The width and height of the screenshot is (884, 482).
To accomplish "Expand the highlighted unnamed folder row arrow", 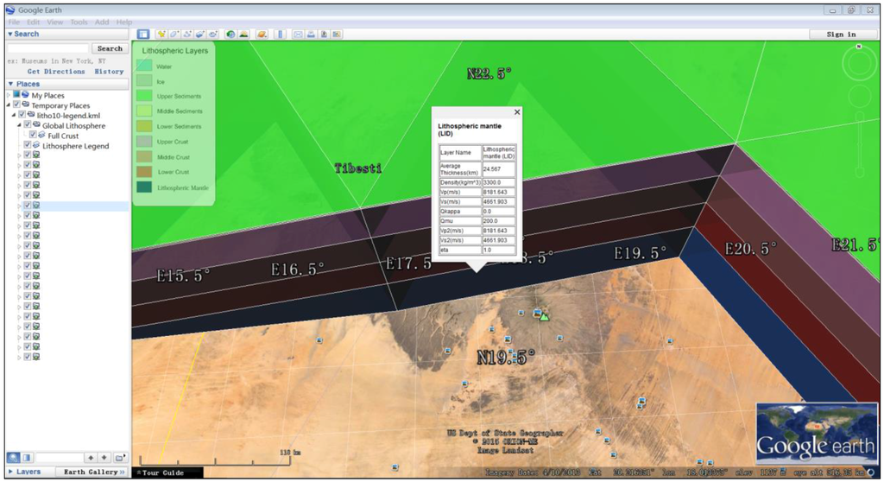I will tap(20, 206).
